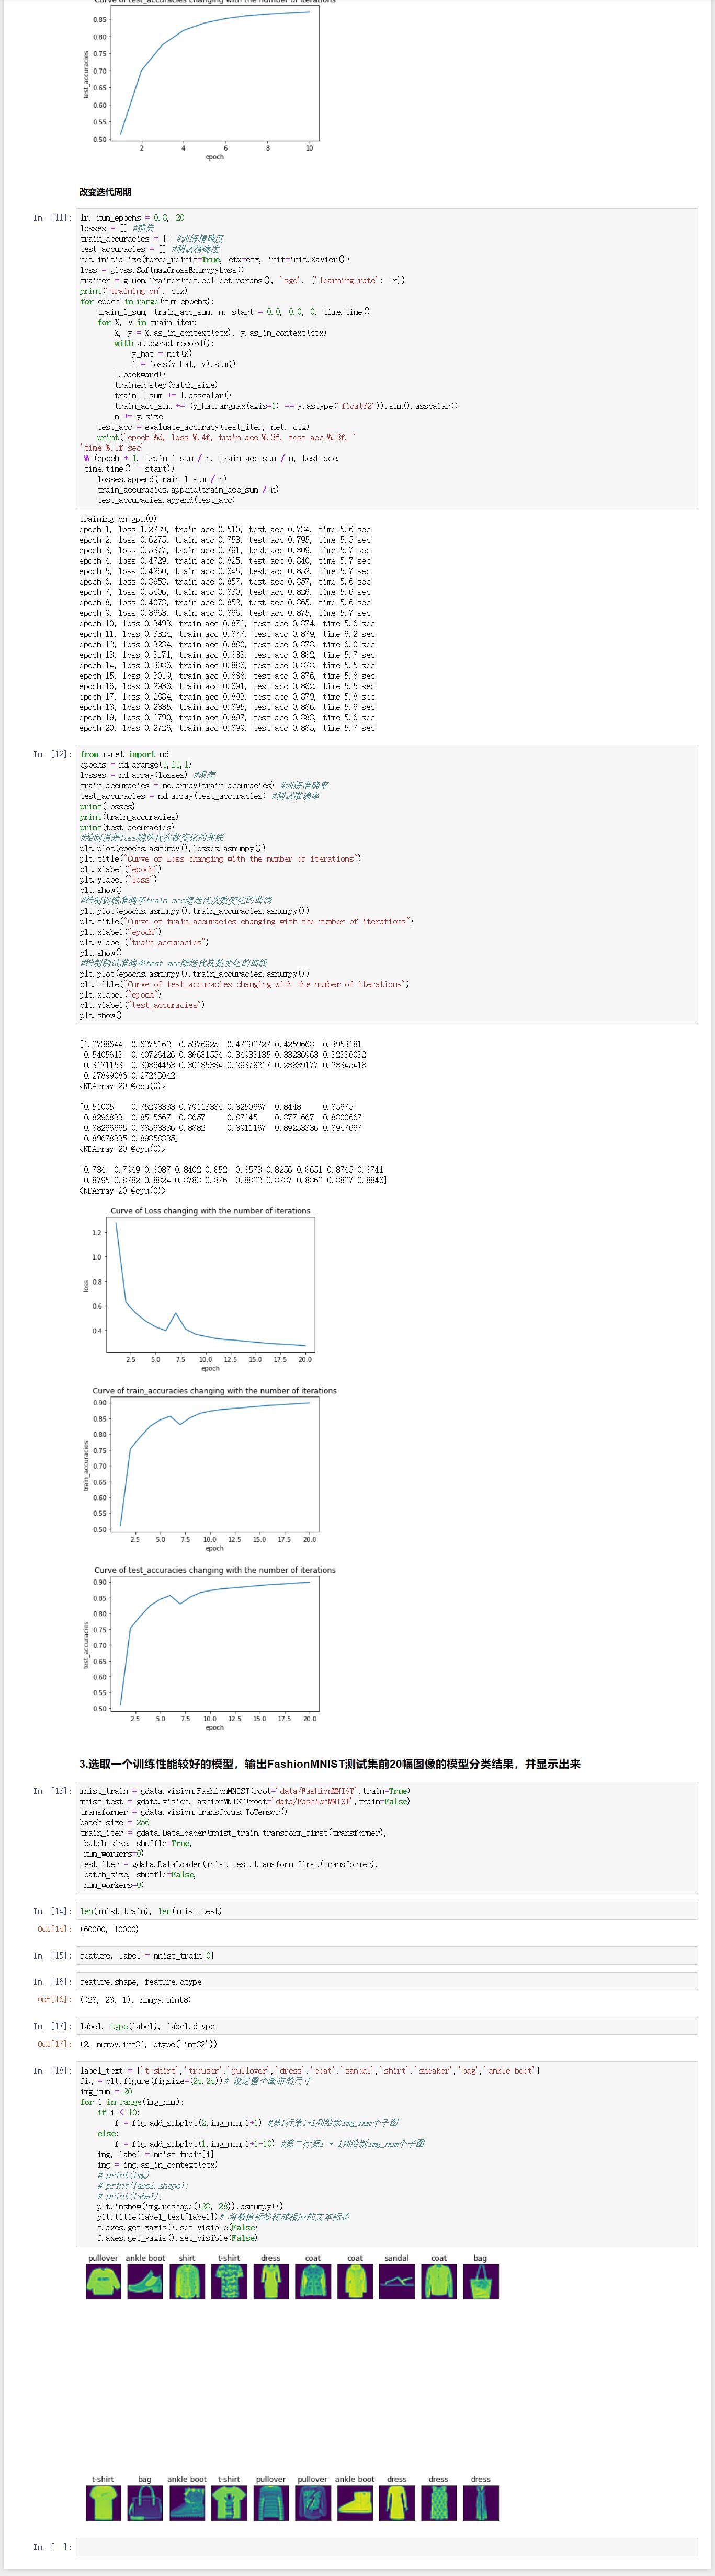Image resolution: width=715 pixels, height=2576 pixels.
Task: Click the 'epoch 20, loss 0.2726' output line
Action: click(227, 728)
